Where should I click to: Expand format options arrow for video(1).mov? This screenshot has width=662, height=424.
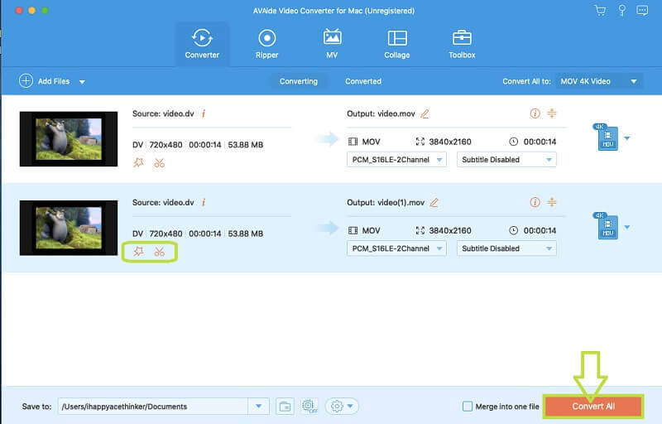coord(627,227)
